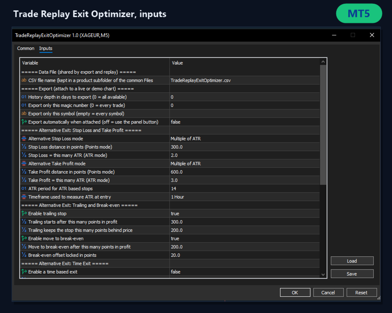Click the enum icon beside Alternative Stop Loss mode

24,139
